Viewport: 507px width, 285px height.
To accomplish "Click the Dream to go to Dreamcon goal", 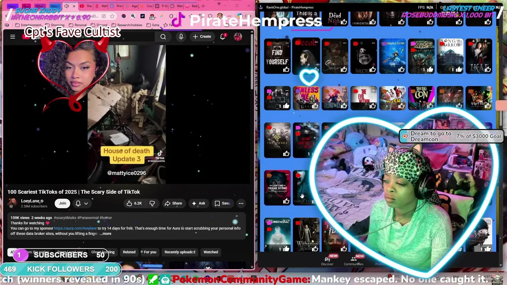I will point(451,137).
